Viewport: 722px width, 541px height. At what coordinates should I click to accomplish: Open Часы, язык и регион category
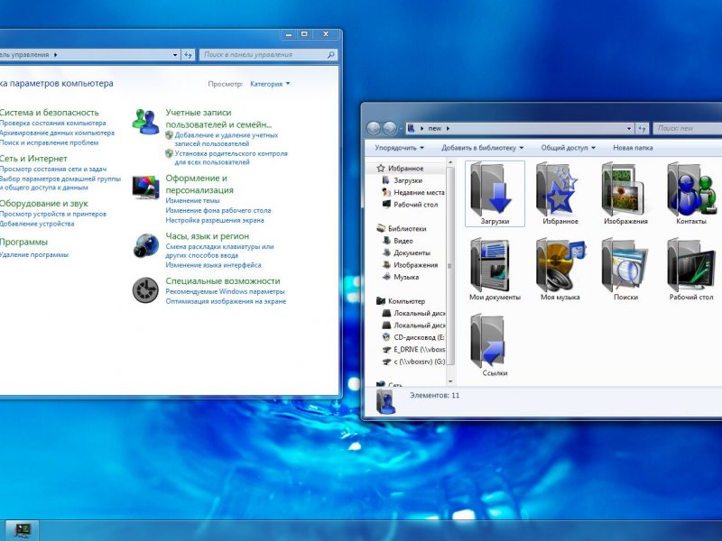208,236
